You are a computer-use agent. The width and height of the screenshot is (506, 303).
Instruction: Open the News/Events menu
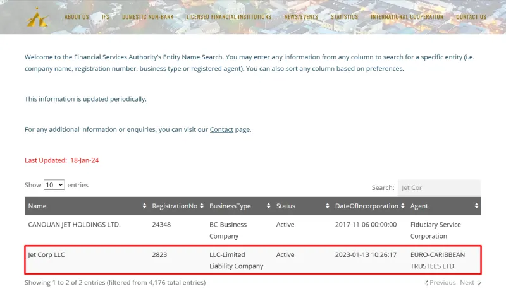pos(301,17)
